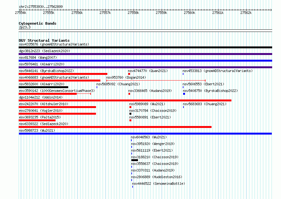The height and width of the screenshot is (199, 281).
Task: Select nsv5606553 Ebert2021 label
Action: tap(203, 84)
